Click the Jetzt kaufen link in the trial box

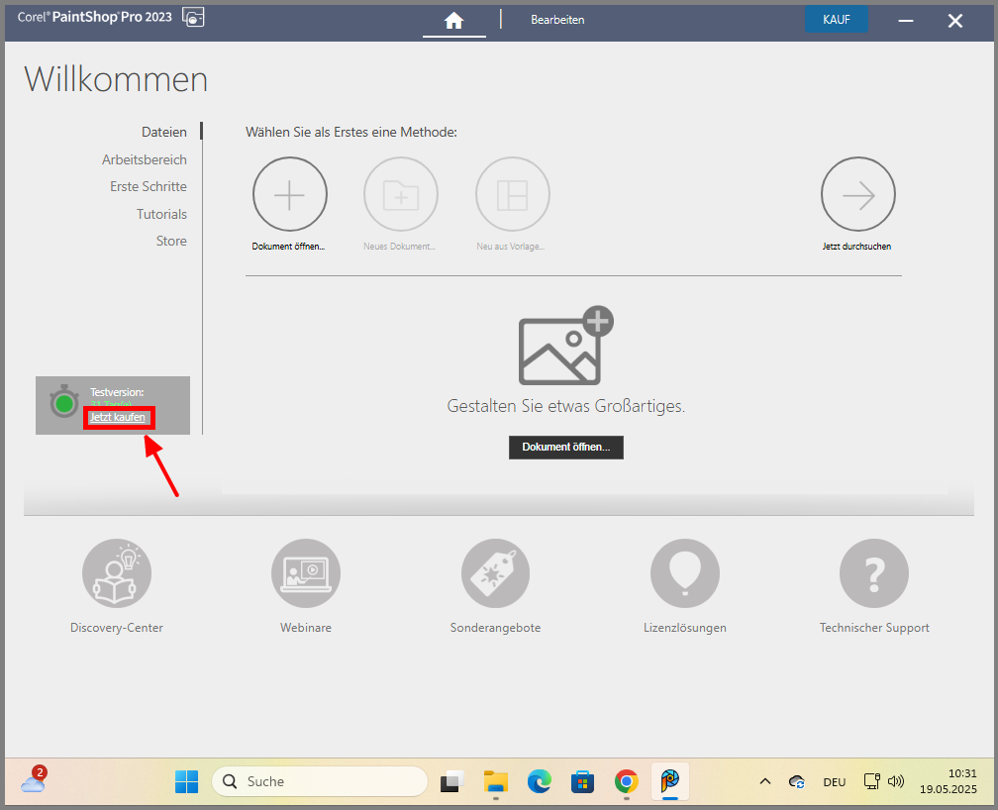pyautogui.click(x=119, y=417)
